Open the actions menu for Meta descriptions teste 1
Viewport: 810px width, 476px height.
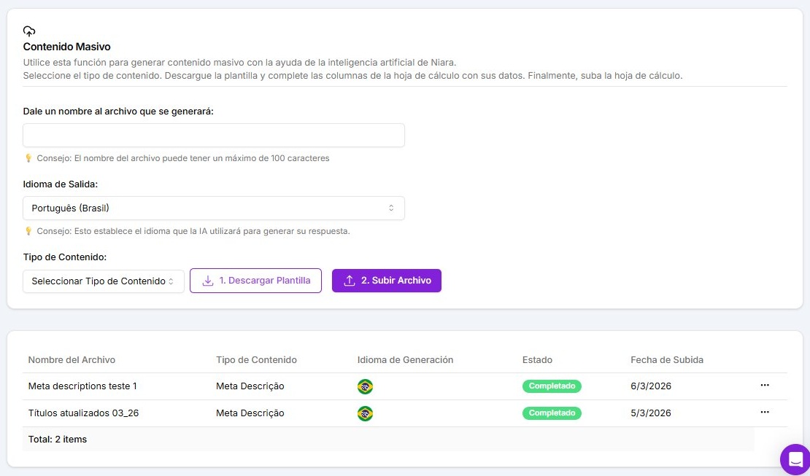click(x=764, y=386)
